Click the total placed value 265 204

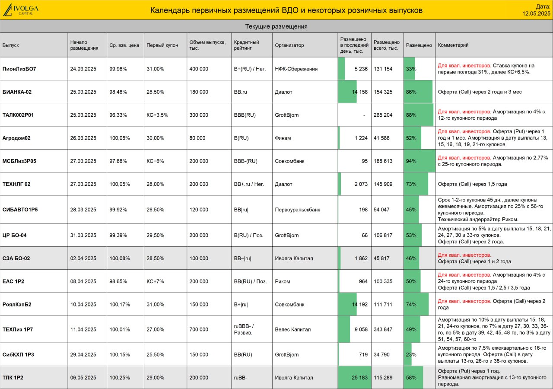pyautogui.click(x=383, y=115)
